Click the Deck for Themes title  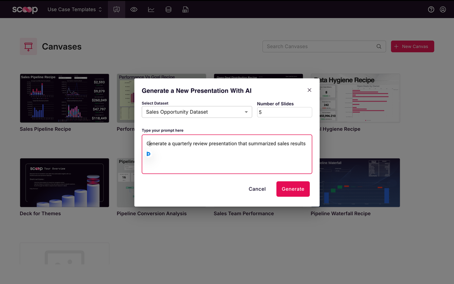click(40, 214)
